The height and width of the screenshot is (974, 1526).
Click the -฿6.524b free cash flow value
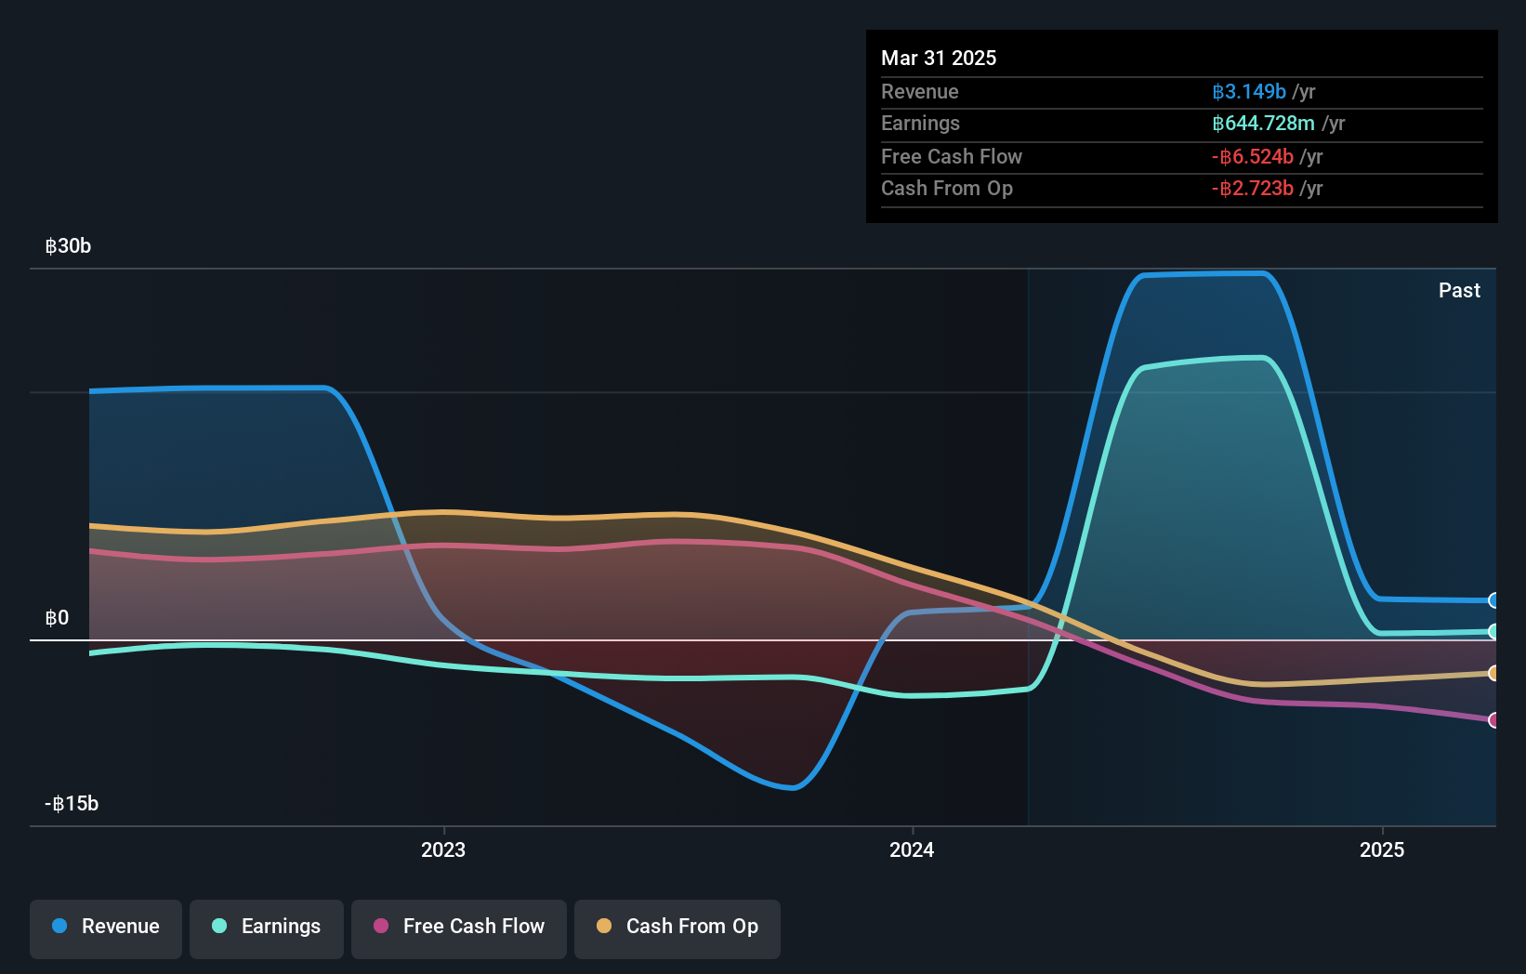[x=1253, y=157]
